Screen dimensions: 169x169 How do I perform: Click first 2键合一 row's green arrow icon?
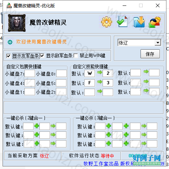[53, 126]
